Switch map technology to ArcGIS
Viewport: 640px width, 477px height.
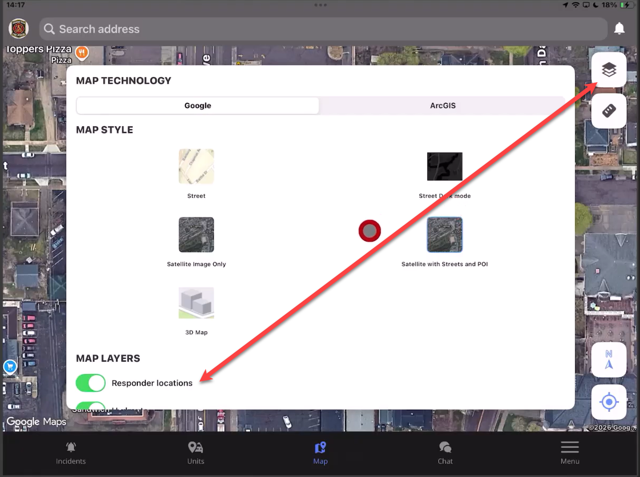click(x=443, y=105)
